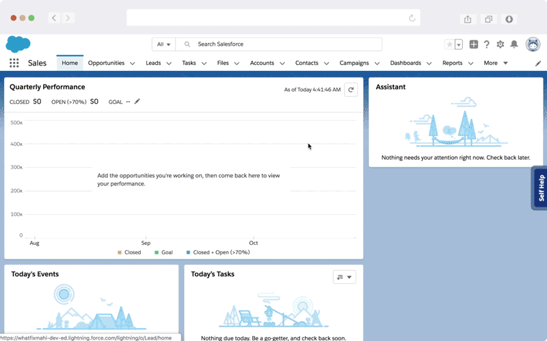
Task: Open the user profile avatar
Action: click(x=533, y=44)
